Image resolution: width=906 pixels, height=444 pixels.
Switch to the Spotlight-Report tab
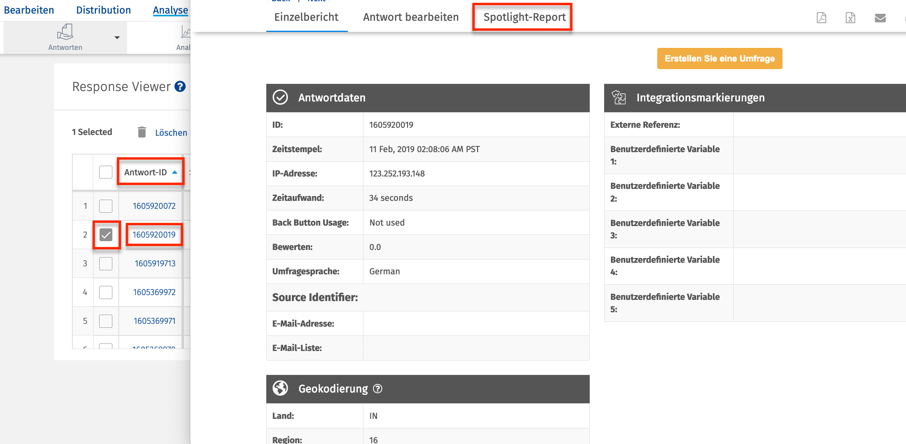tap(524, 17)
